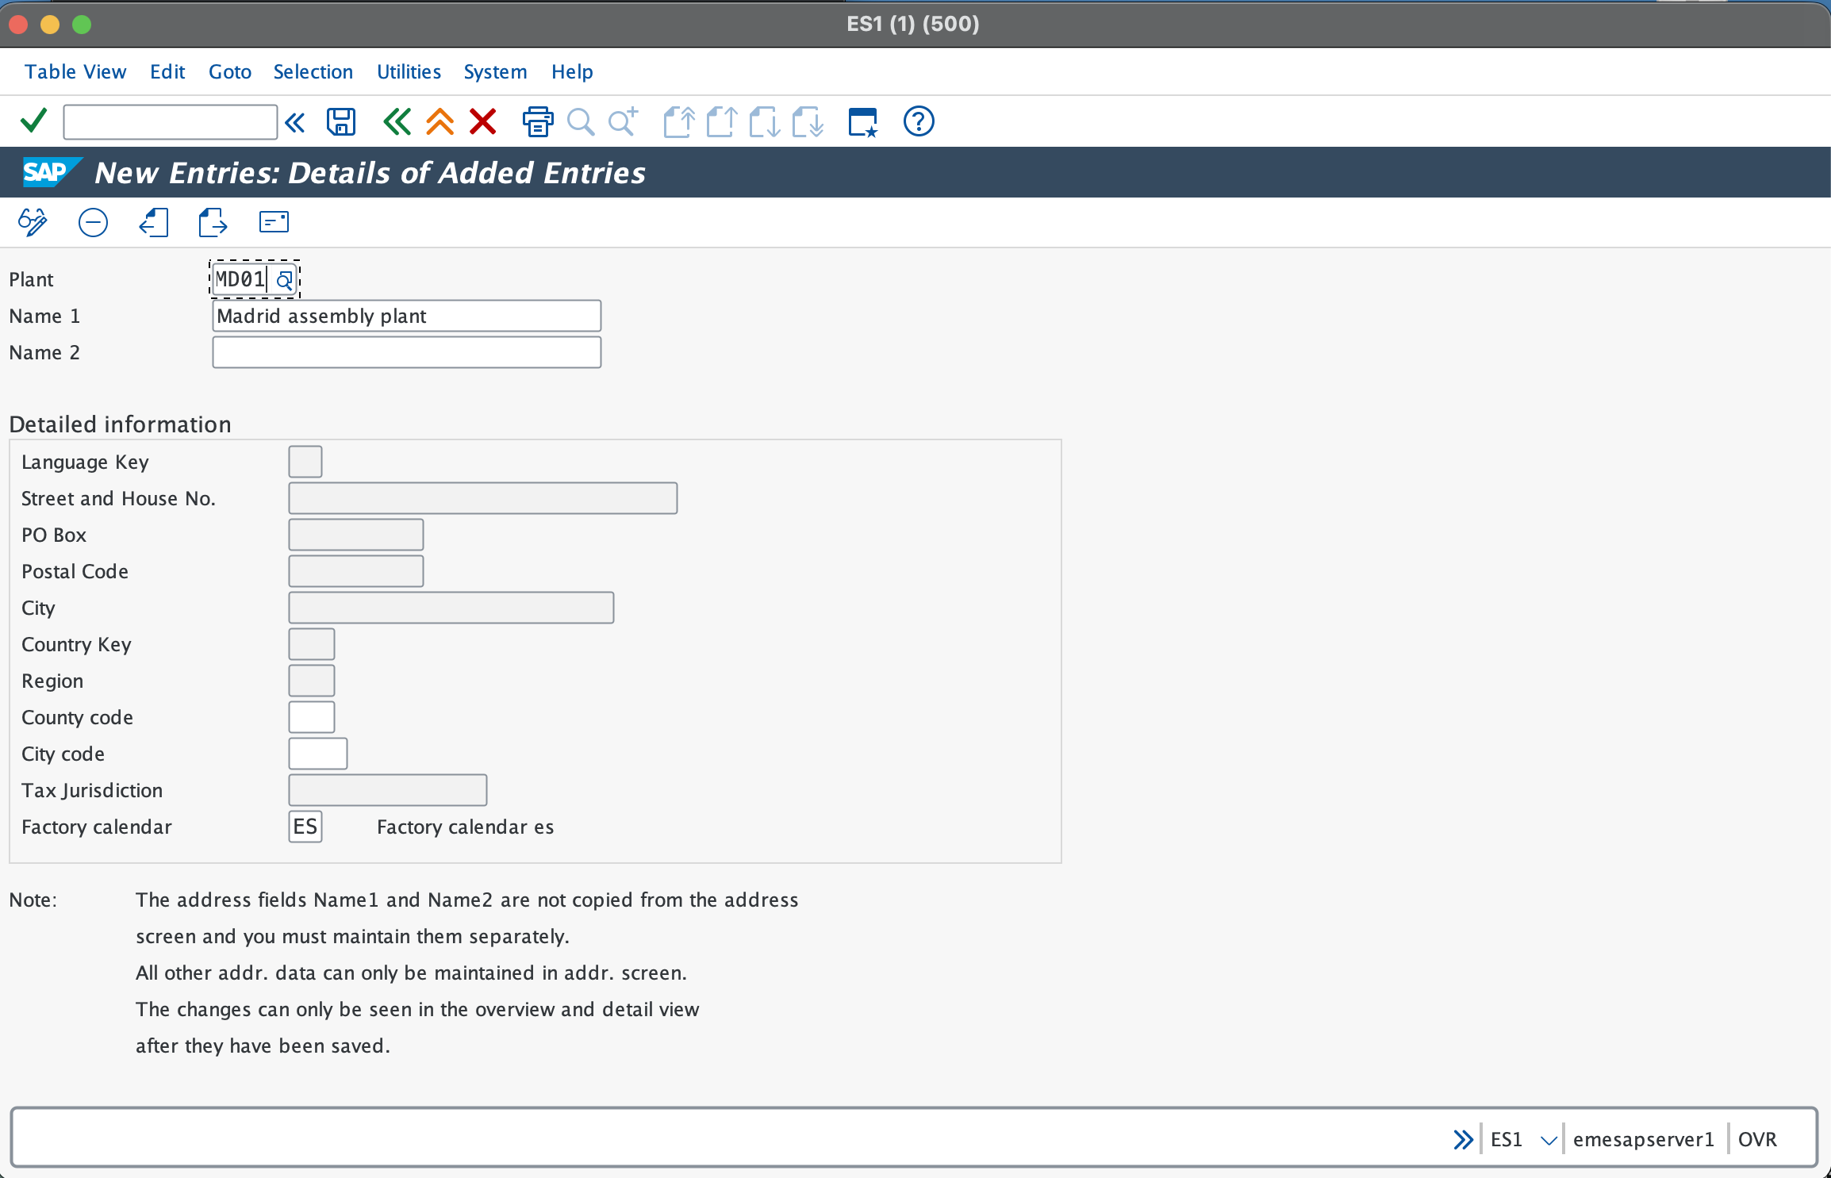
Task: Click the green Enter checkmark icon
Action: pyautogui.click(x=33, y=121)
